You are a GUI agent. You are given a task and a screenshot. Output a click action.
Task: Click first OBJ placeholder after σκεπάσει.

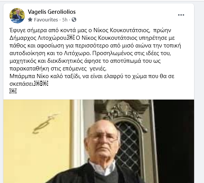pos(38,83)
